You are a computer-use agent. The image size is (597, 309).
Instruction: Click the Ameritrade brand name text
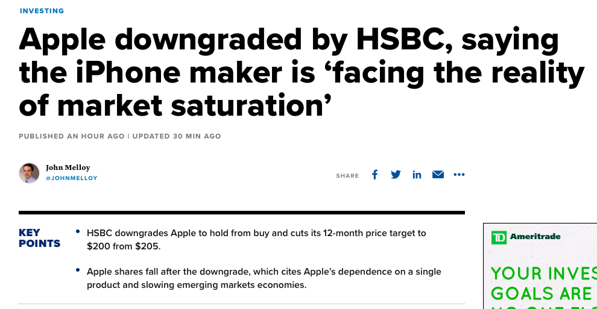click(x=535, y=236)
